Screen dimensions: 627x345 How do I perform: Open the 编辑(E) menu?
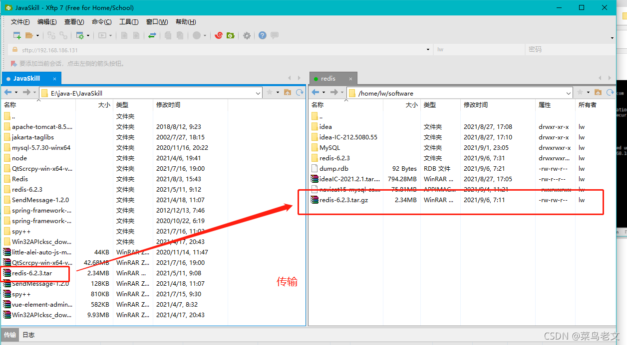coord(47,22)
